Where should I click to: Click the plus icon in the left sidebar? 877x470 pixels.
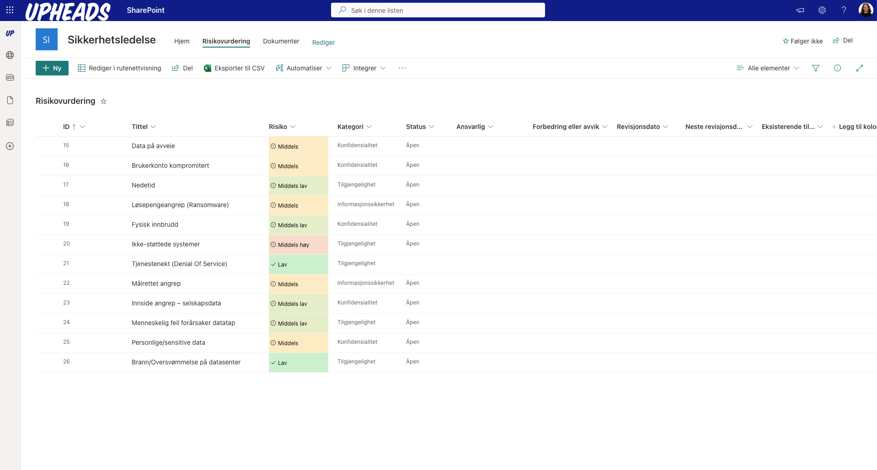10,146
